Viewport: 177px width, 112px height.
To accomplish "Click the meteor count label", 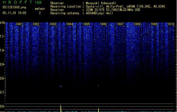I will [40, 9].
